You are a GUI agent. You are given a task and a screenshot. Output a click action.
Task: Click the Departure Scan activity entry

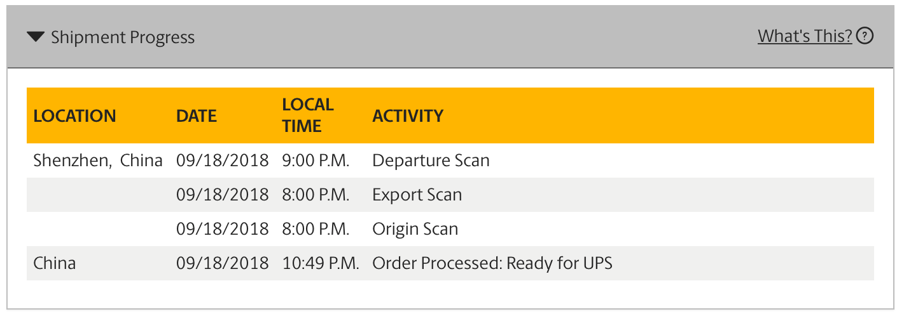click(431, 160)
